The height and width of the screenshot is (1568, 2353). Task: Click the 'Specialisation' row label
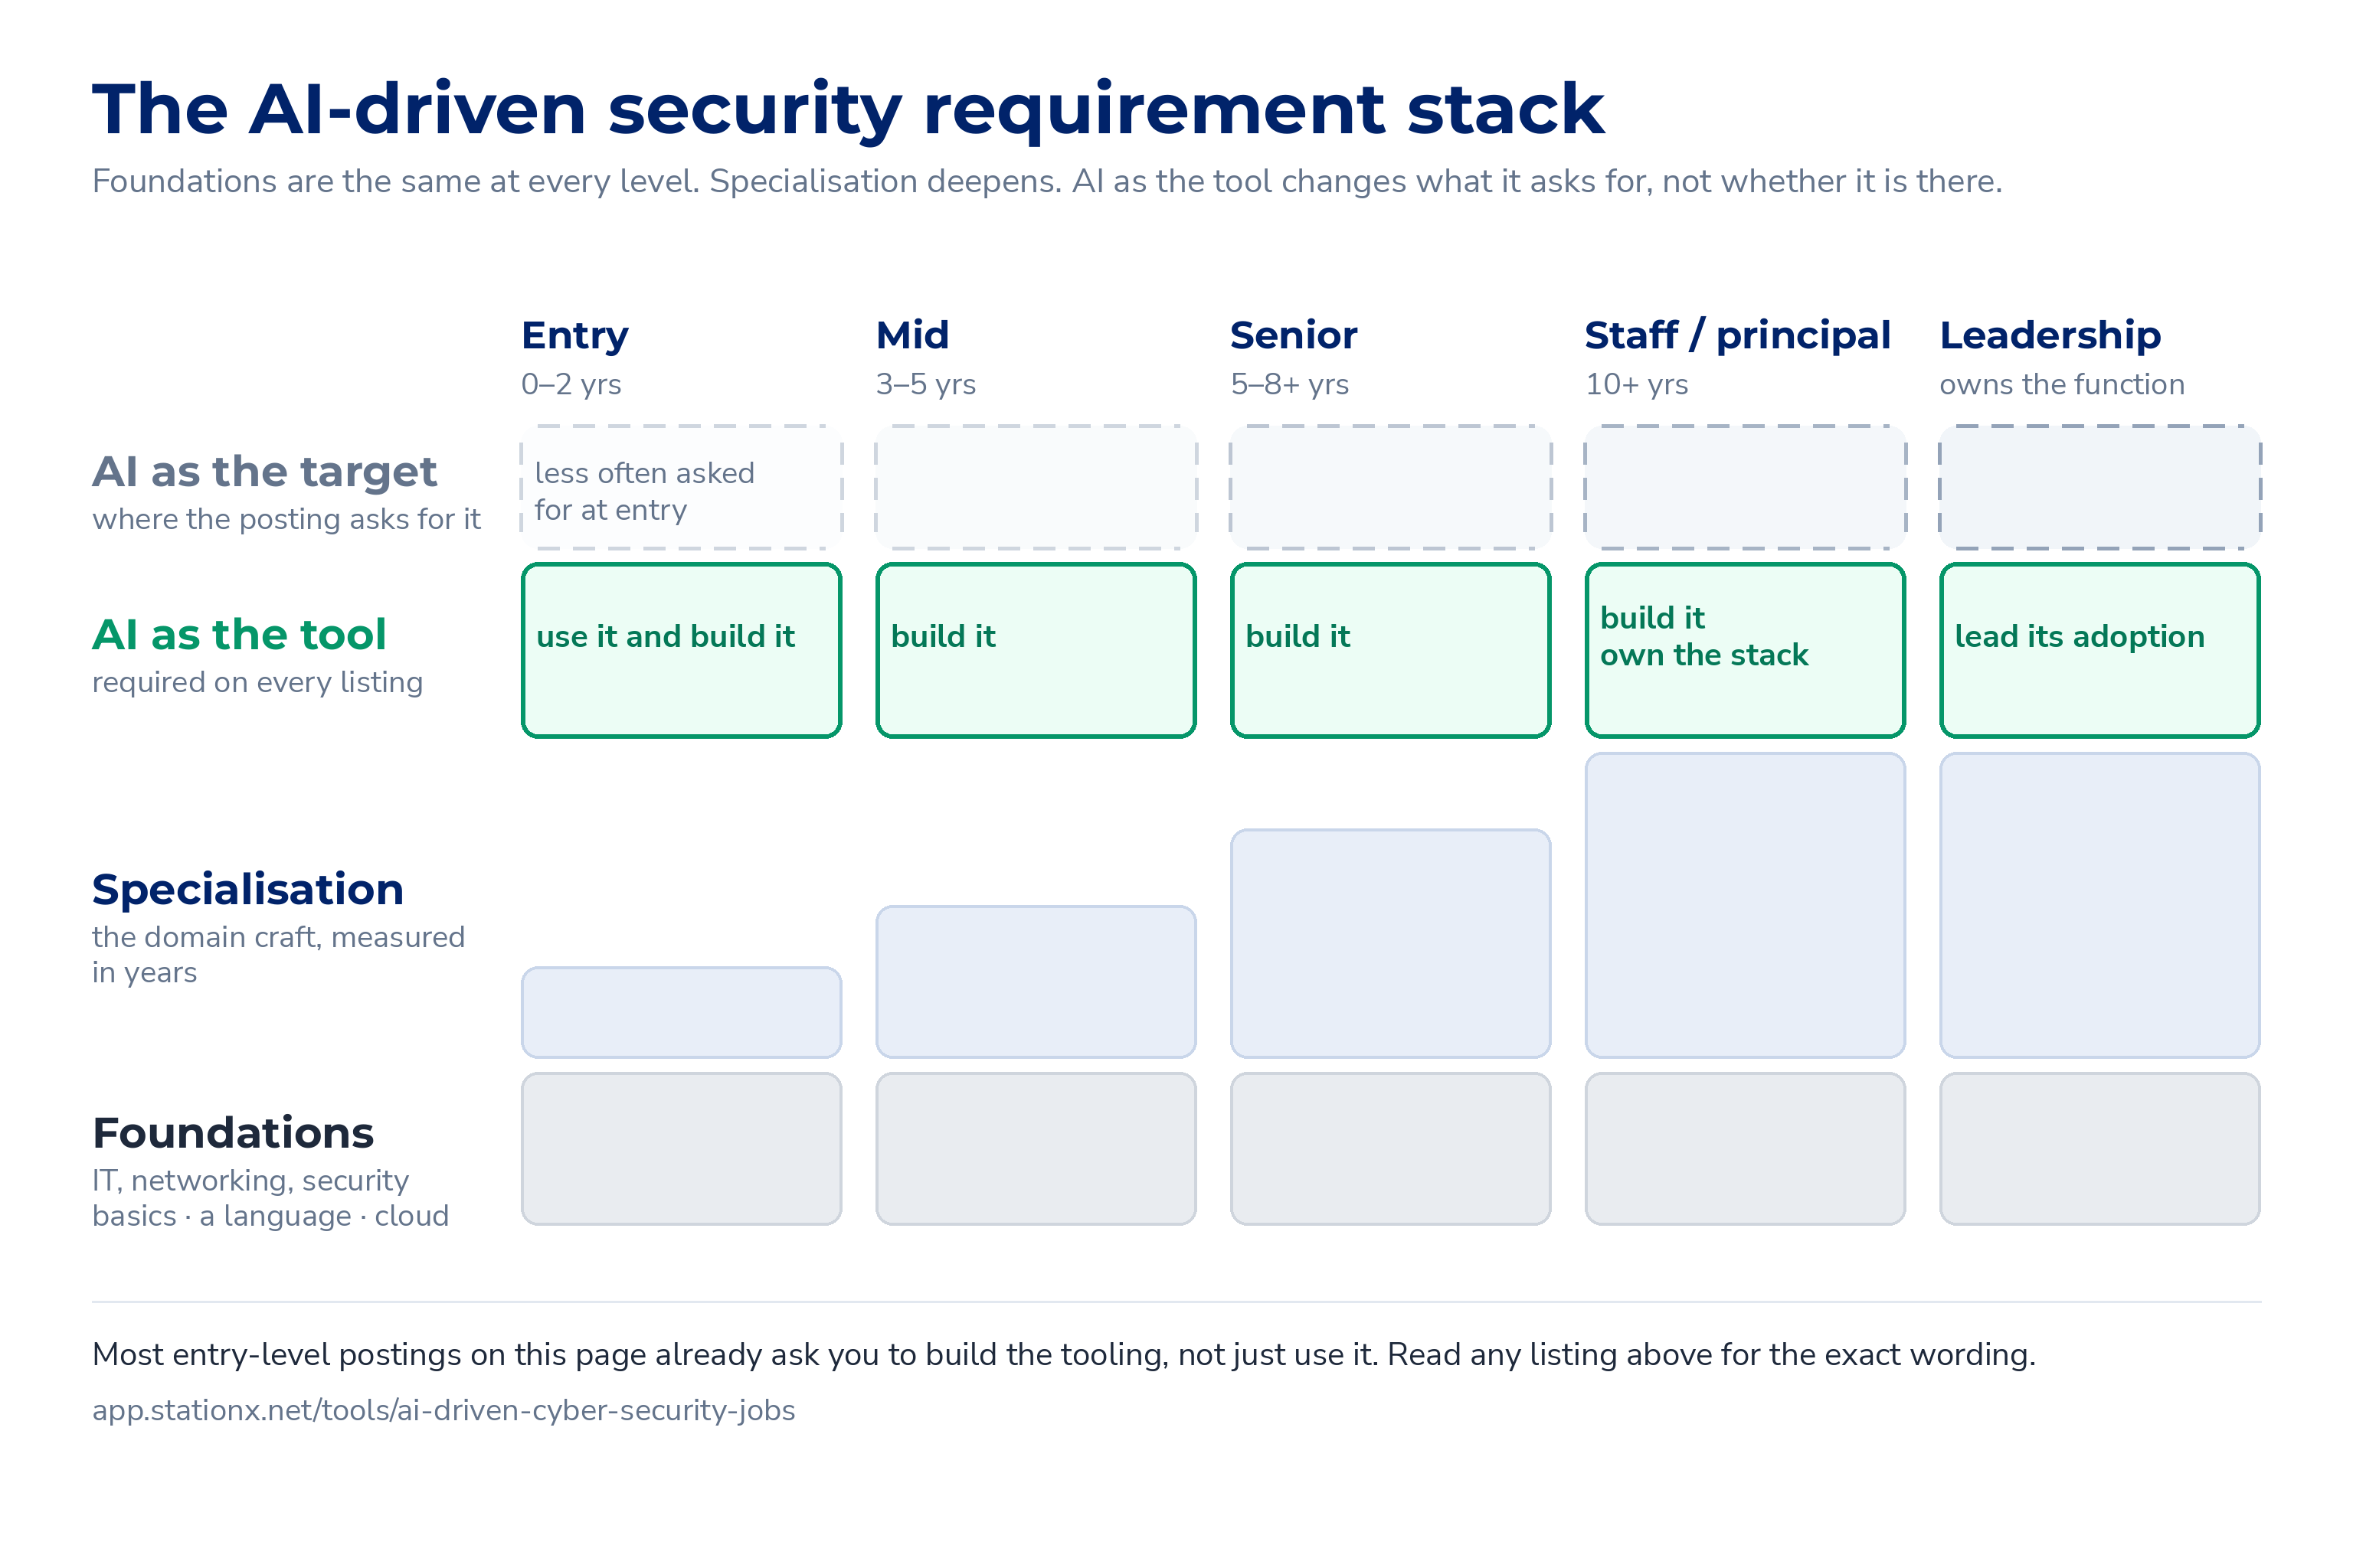247,889
